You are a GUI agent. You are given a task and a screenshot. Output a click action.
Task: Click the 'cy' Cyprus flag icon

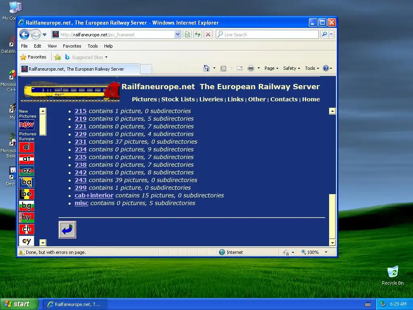coord(27,241)
